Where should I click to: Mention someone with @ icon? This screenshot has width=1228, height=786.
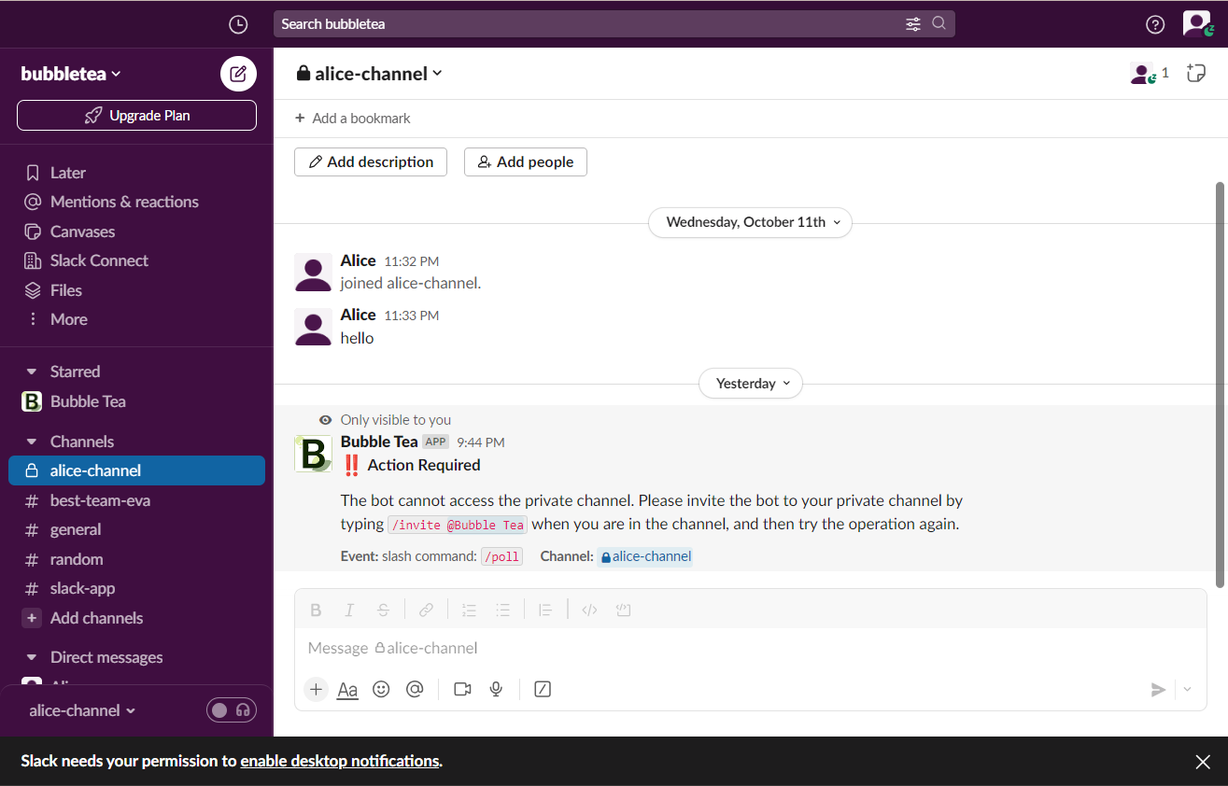point(415,689)
